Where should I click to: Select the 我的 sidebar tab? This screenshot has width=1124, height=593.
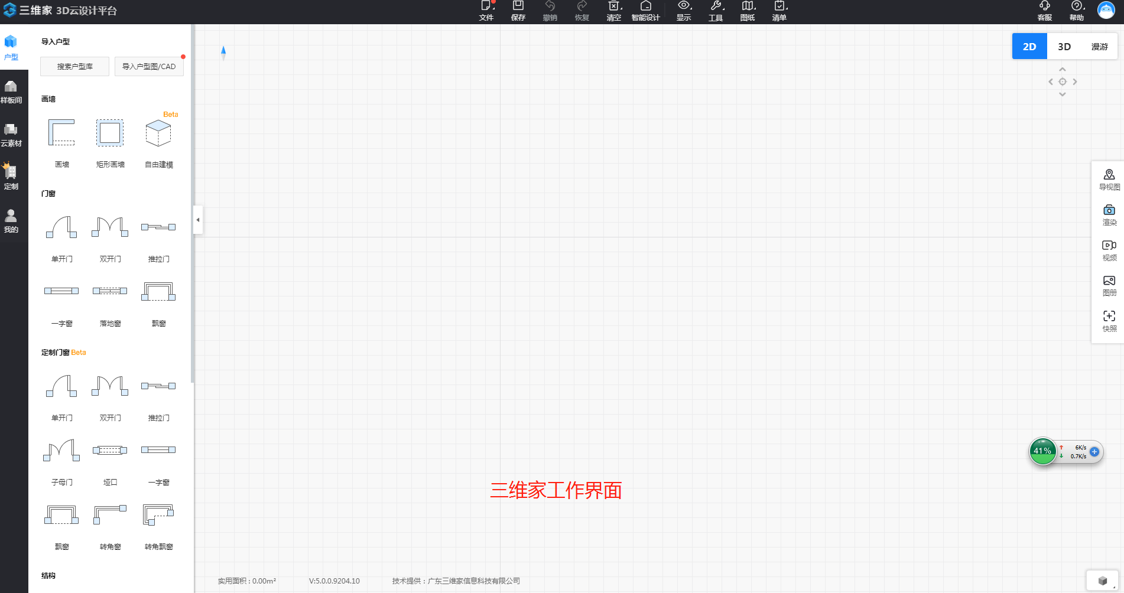(x=11, y=221)
